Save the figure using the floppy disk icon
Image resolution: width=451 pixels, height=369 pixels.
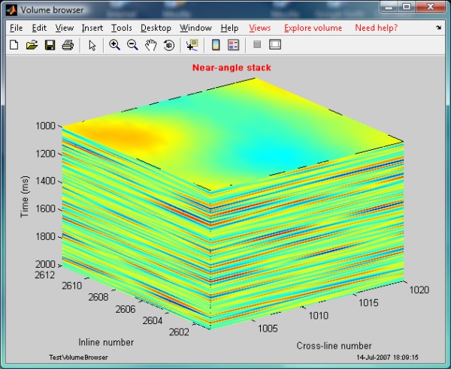tap(50, 45)
